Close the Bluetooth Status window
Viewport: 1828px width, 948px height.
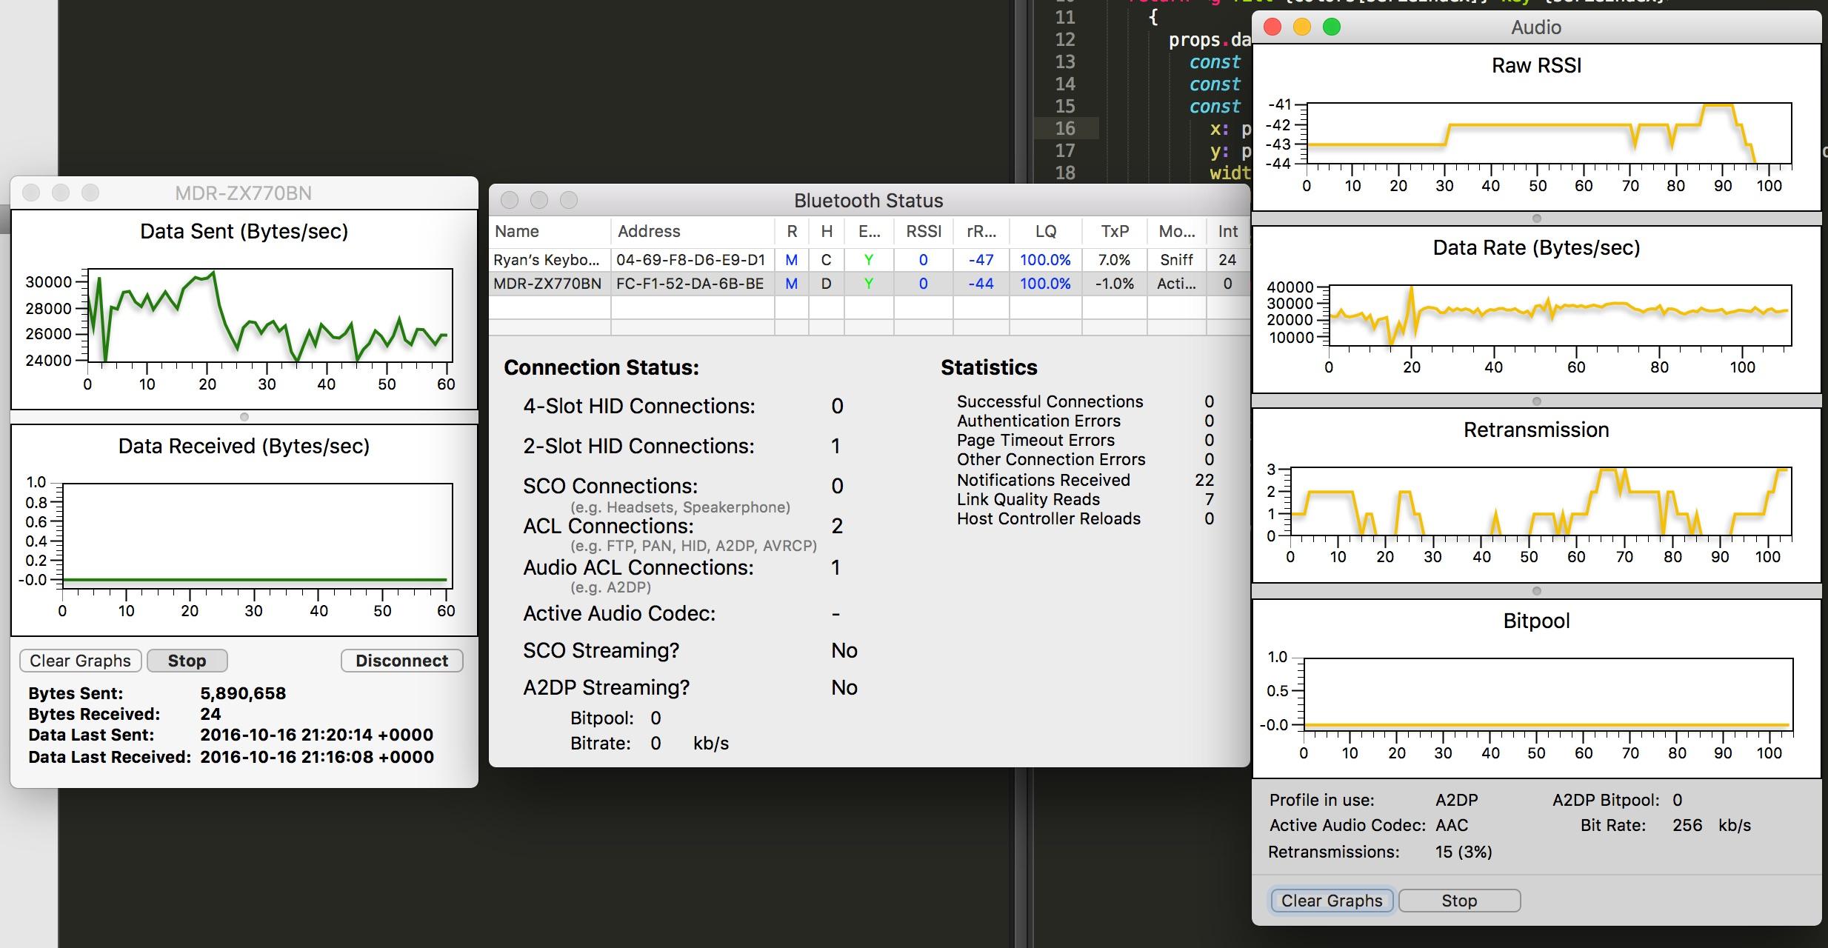[x=510, y=200]
